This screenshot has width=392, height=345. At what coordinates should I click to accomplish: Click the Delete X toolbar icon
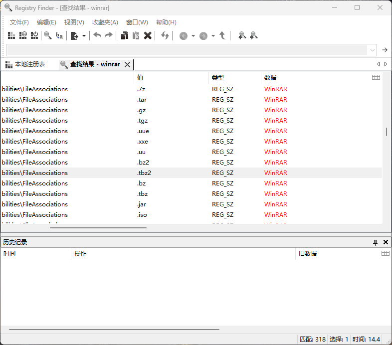pyautogui.click(x=148, y=35)
